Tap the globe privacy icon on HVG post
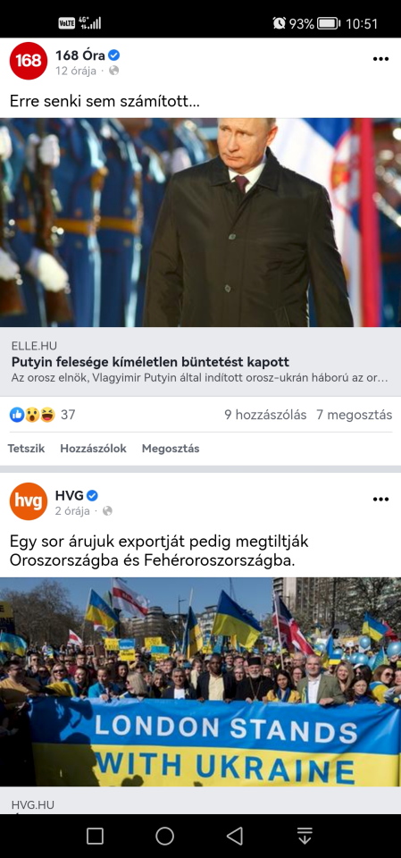 tap(107, 510)
